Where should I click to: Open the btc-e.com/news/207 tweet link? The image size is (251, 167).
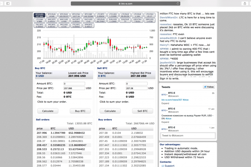point(172,100)
